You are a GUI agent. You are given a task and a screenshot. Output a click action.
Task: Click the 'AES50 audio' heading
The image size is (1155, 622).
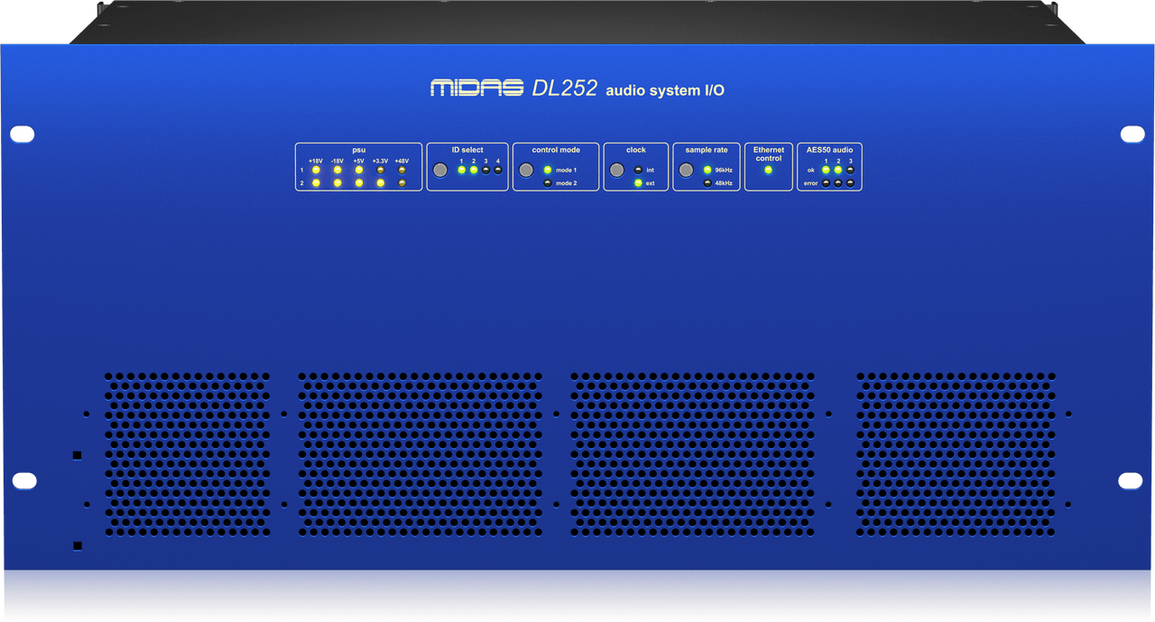829,150
